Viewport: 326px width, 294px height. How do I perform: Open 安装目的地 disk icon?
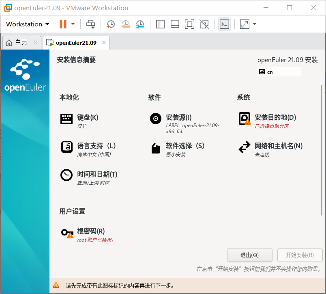tap(244, 119)
